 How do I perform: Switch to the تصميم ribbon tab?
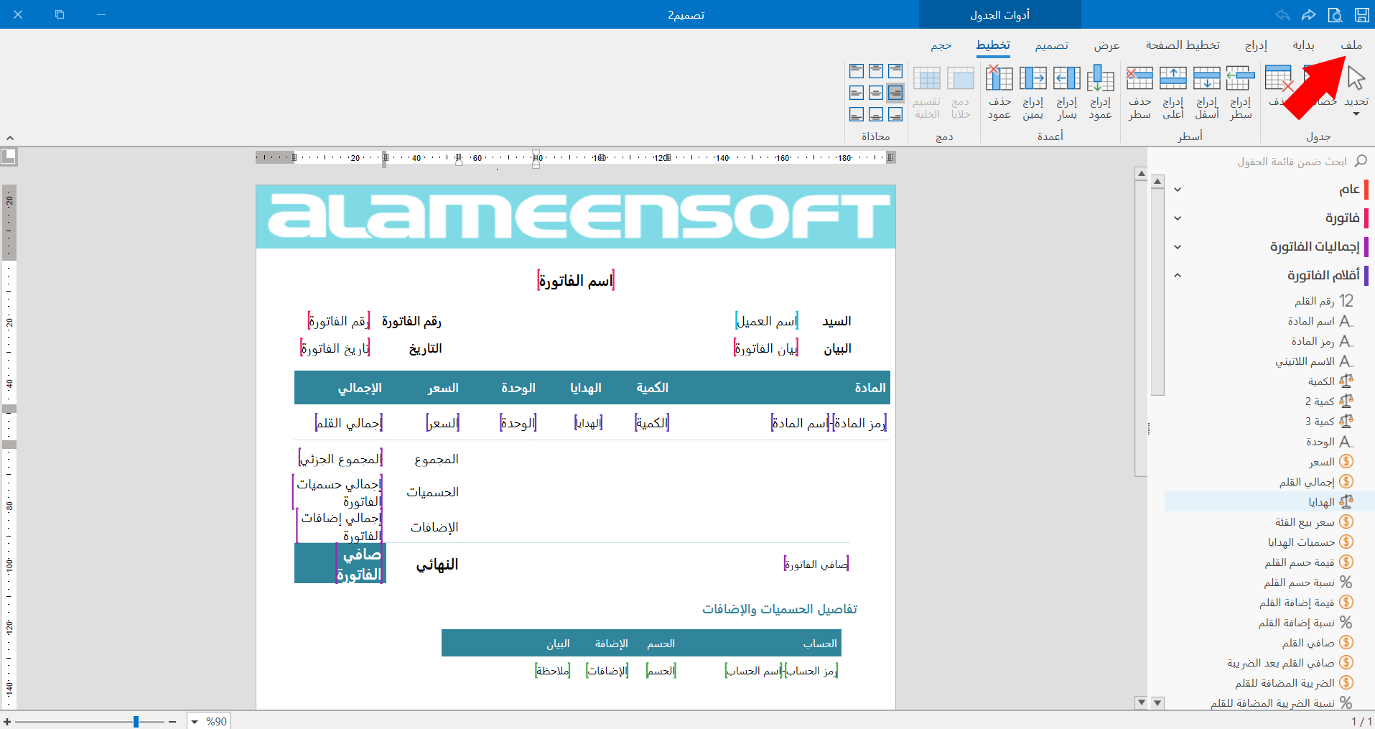[1051, 45]
